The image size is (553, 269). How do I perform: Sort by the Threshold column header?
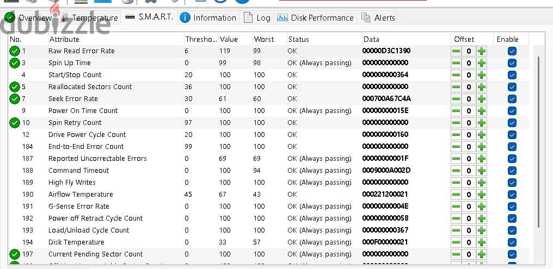tap(201, 40)
